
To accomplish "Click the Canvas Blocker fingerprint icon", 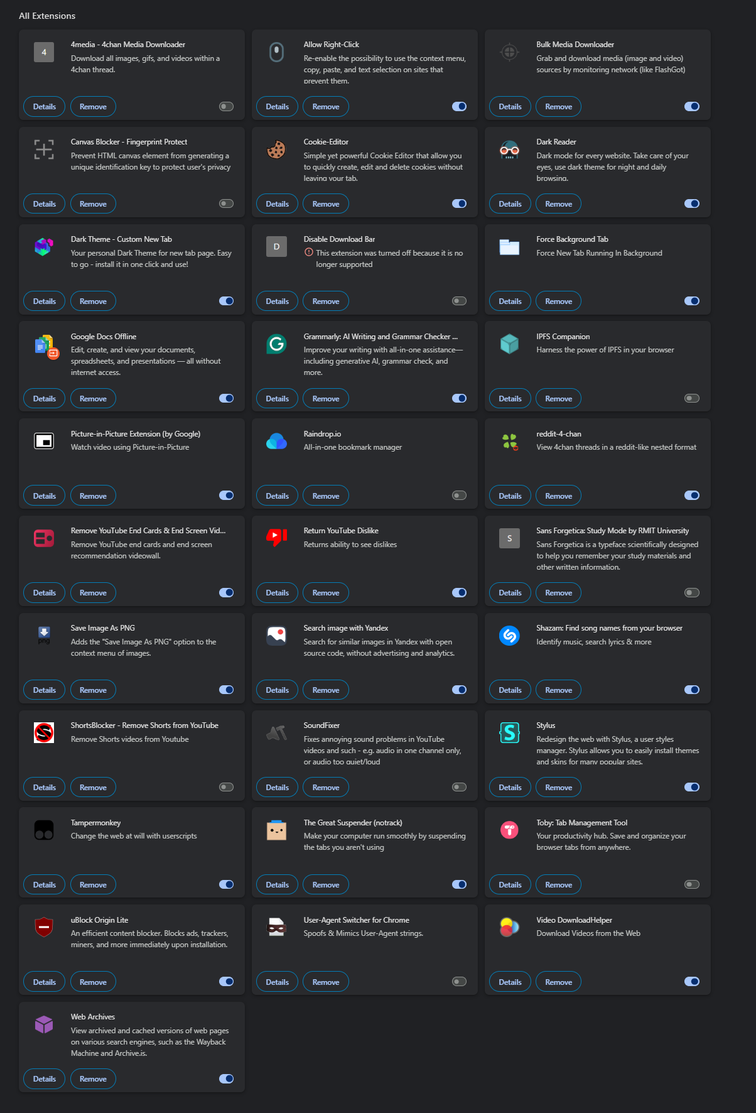I will [44, 149].
